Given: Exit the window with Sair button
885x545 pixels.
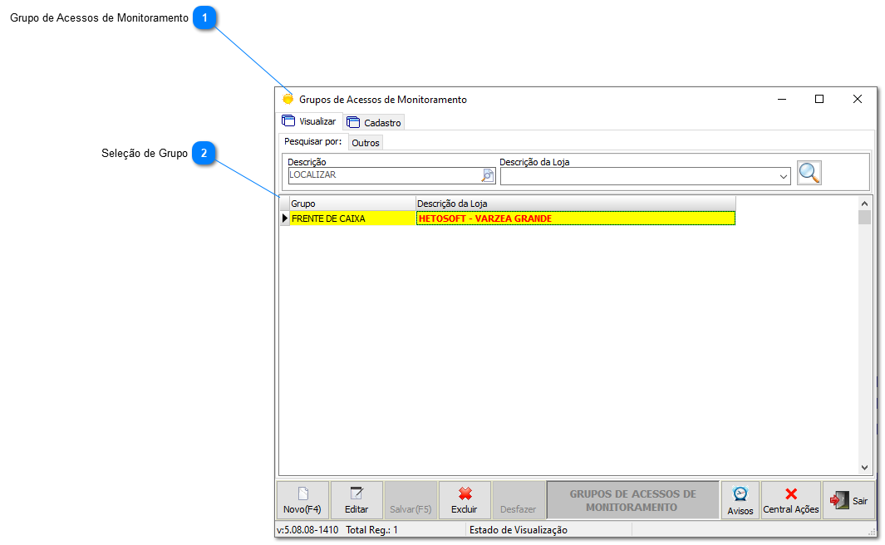Looking at the screenshot, I should pos(848,500).
